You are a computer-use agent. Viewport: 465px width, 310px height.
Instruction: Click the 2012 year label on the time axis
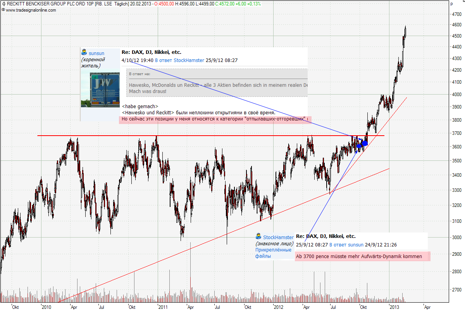pos(278,307)
